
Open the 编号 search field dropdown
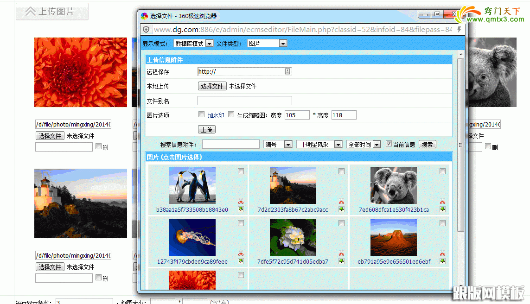(278, 145)
